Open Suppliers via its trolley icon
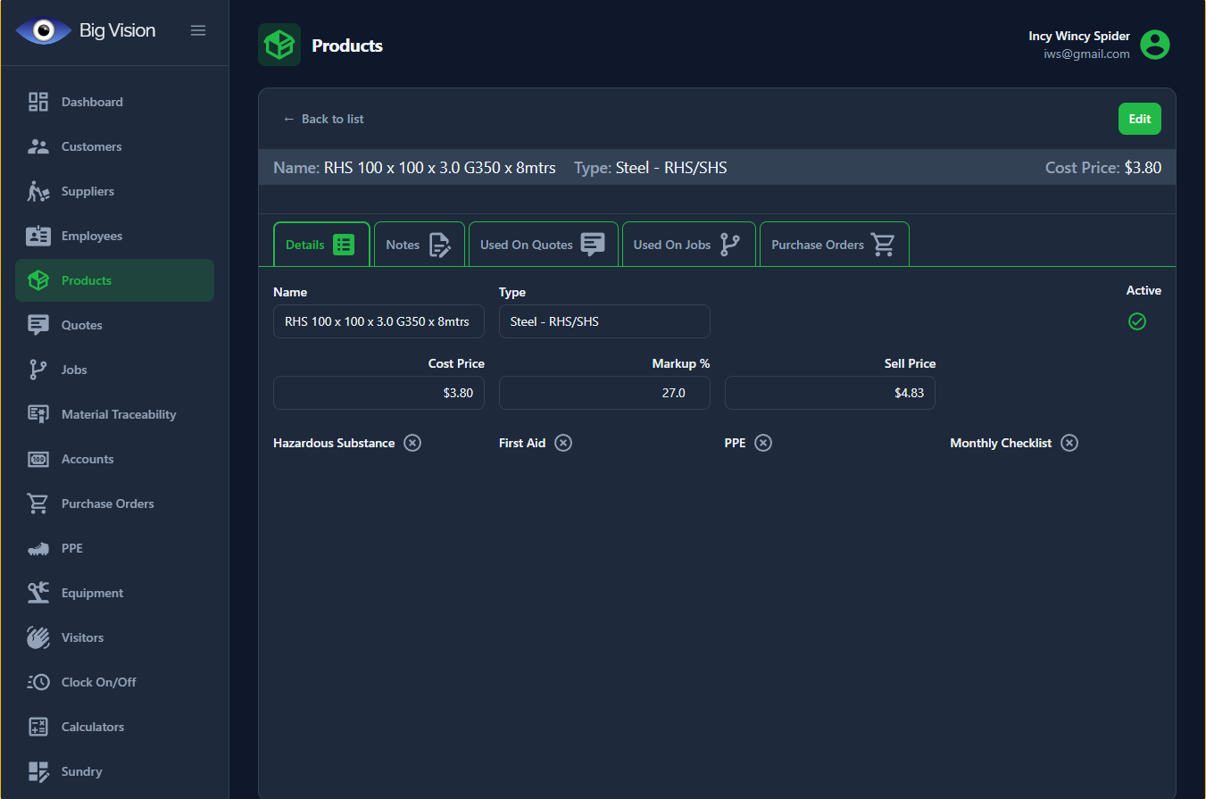Image resolution: width=1206 pixels, height=799 pixels. coord(38,191)
